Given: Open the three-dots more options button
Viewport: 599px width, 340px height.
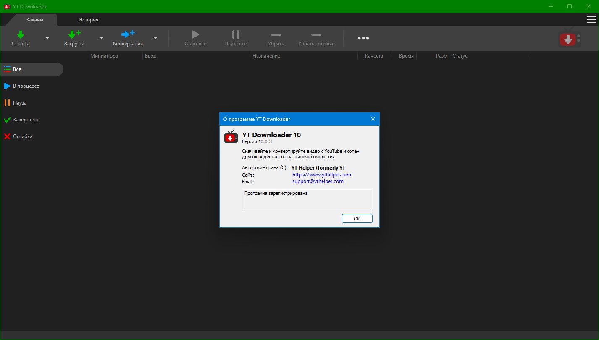Looking at the screenshot, I should [363, 38].
